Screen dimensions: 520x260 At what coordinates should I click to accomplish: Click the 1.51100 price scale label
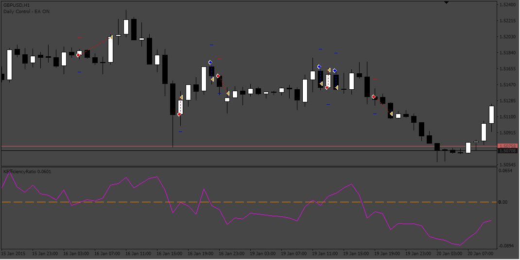coord(509,117)
